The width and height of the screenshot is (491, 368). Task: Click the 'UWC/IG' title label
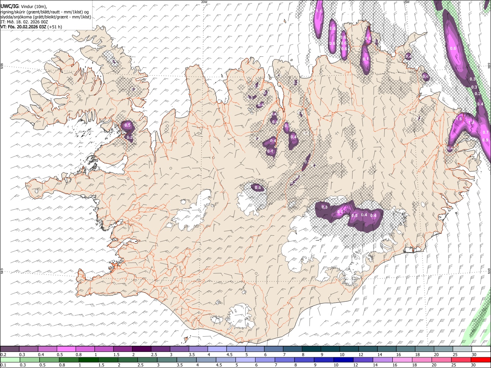pos(10,7)
